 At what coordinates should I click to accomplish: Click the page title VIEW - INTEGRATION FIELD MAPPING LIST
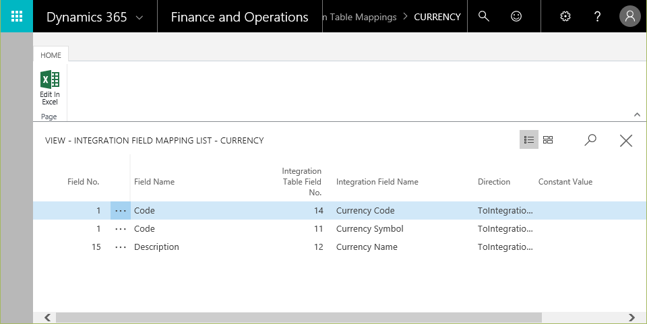154,141
